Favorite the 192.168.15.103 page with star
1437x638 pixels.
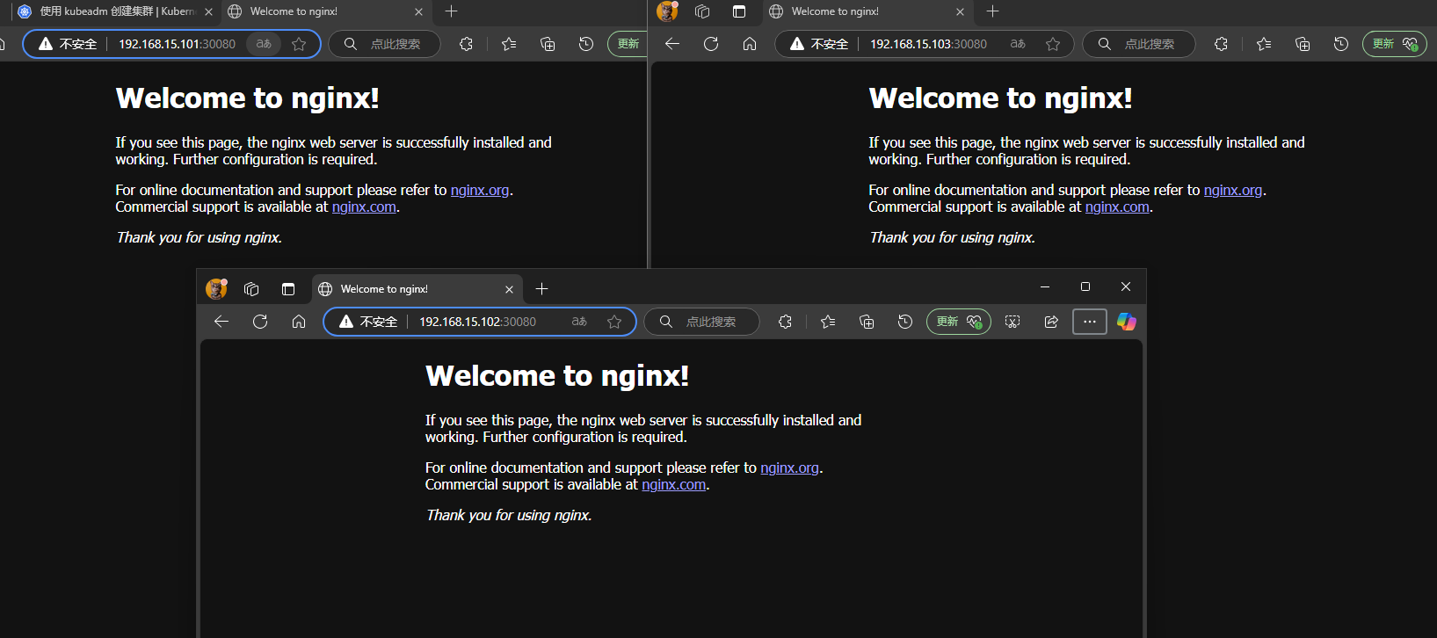1053,44
